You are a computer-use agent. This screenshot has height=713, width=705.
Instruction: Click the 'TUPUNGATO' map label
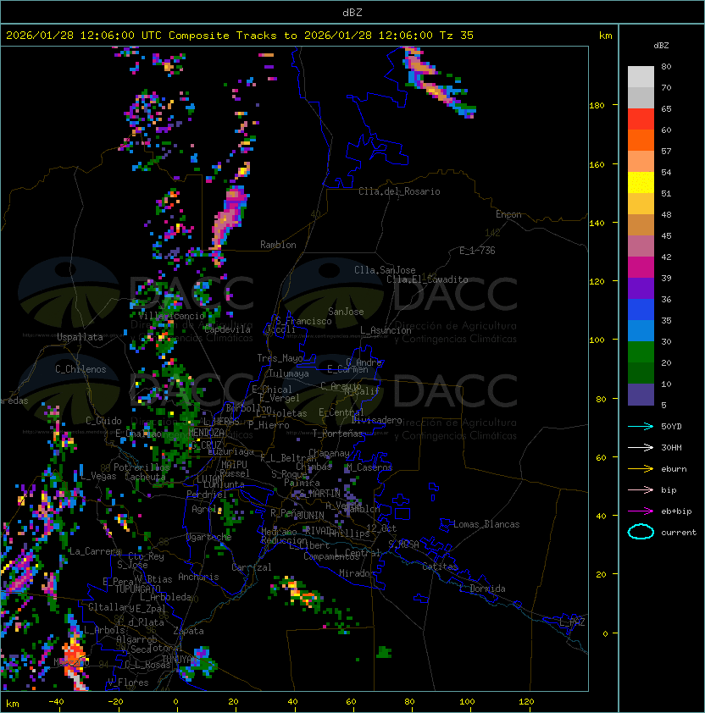[137, 589]
